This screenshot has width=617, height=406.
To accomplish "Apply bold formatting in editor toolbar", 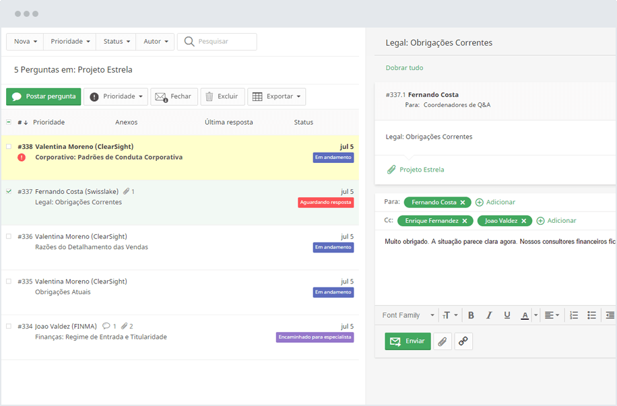I will [x=471, y=315].
